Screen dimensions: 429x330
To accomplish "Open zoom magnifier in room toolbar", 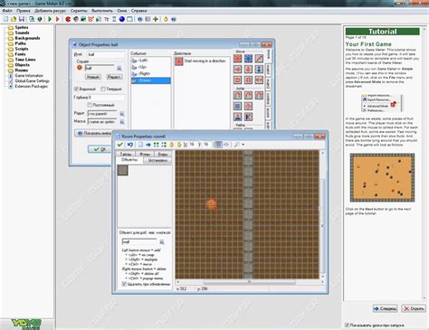I will (x=237, y=145).
